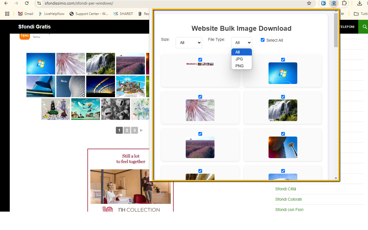Uncheck the waterfall image checkbox
368x230 pixels.
(x=283, y=97)
